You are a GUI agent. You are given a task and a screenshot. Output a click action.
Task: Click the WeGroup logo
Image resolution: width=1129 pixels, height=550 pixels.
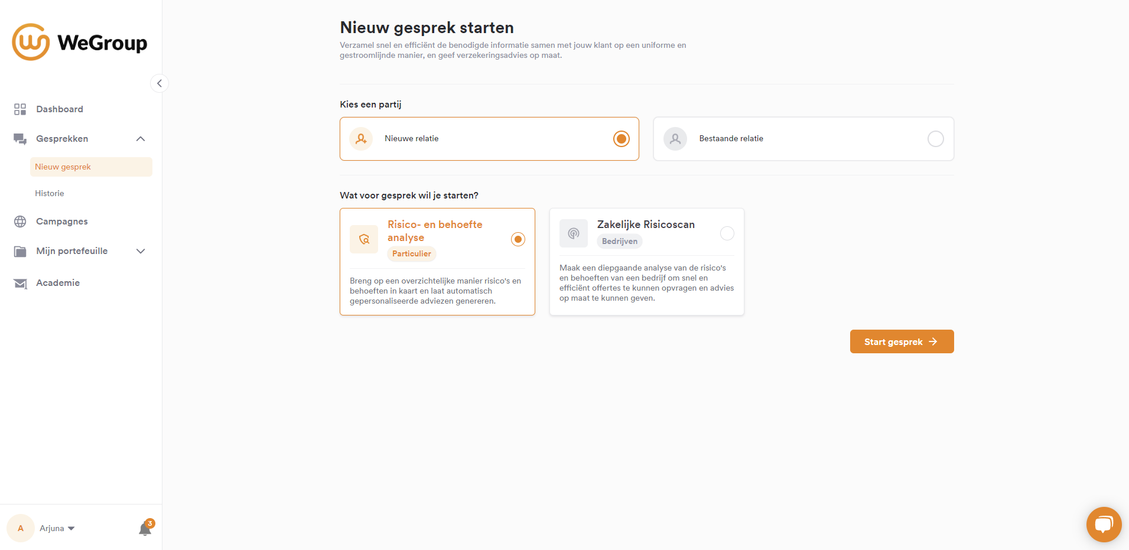pyautogui.click(x=79, y=42)
